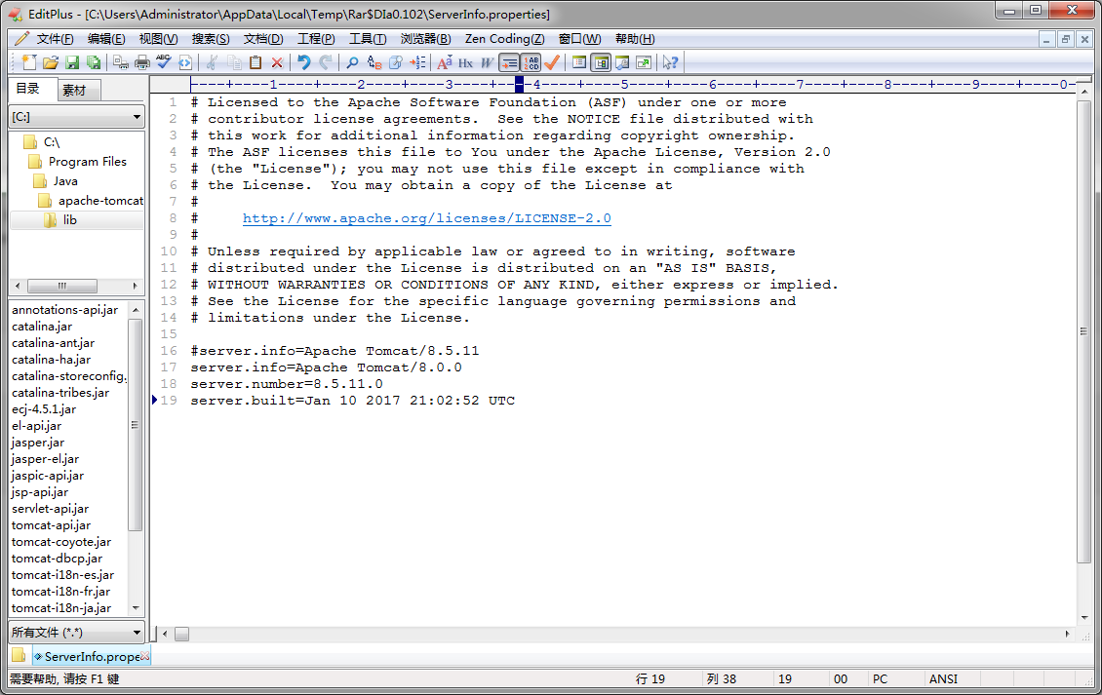Screen dimensions: 1102x695
Task: Click the Print icon
Action: (142, 62)
